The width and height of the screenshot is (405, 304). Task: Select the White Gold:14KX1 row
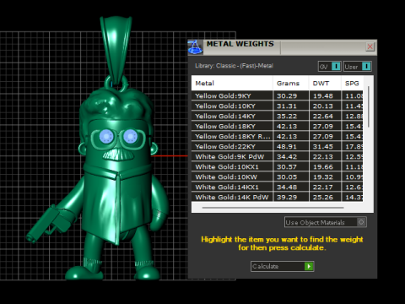click(277, 187)
